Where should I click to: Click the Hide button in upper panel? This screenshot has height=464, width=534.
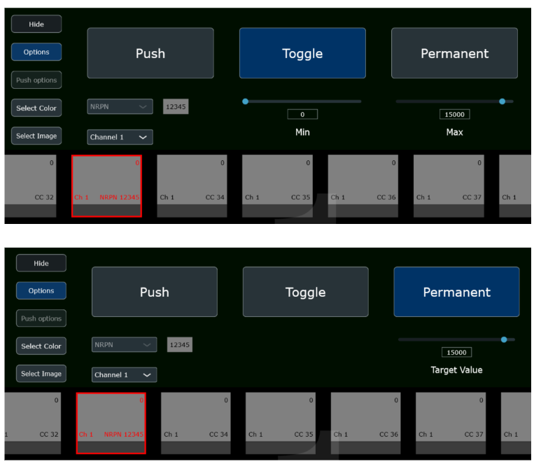[x=36, y=24]
